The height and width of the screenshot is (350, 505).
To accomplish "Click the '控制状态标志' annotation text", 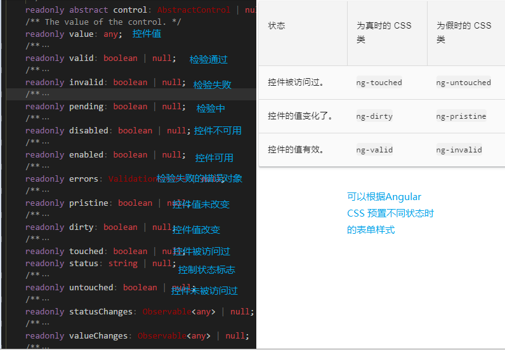I will click(x=206, y=270).
